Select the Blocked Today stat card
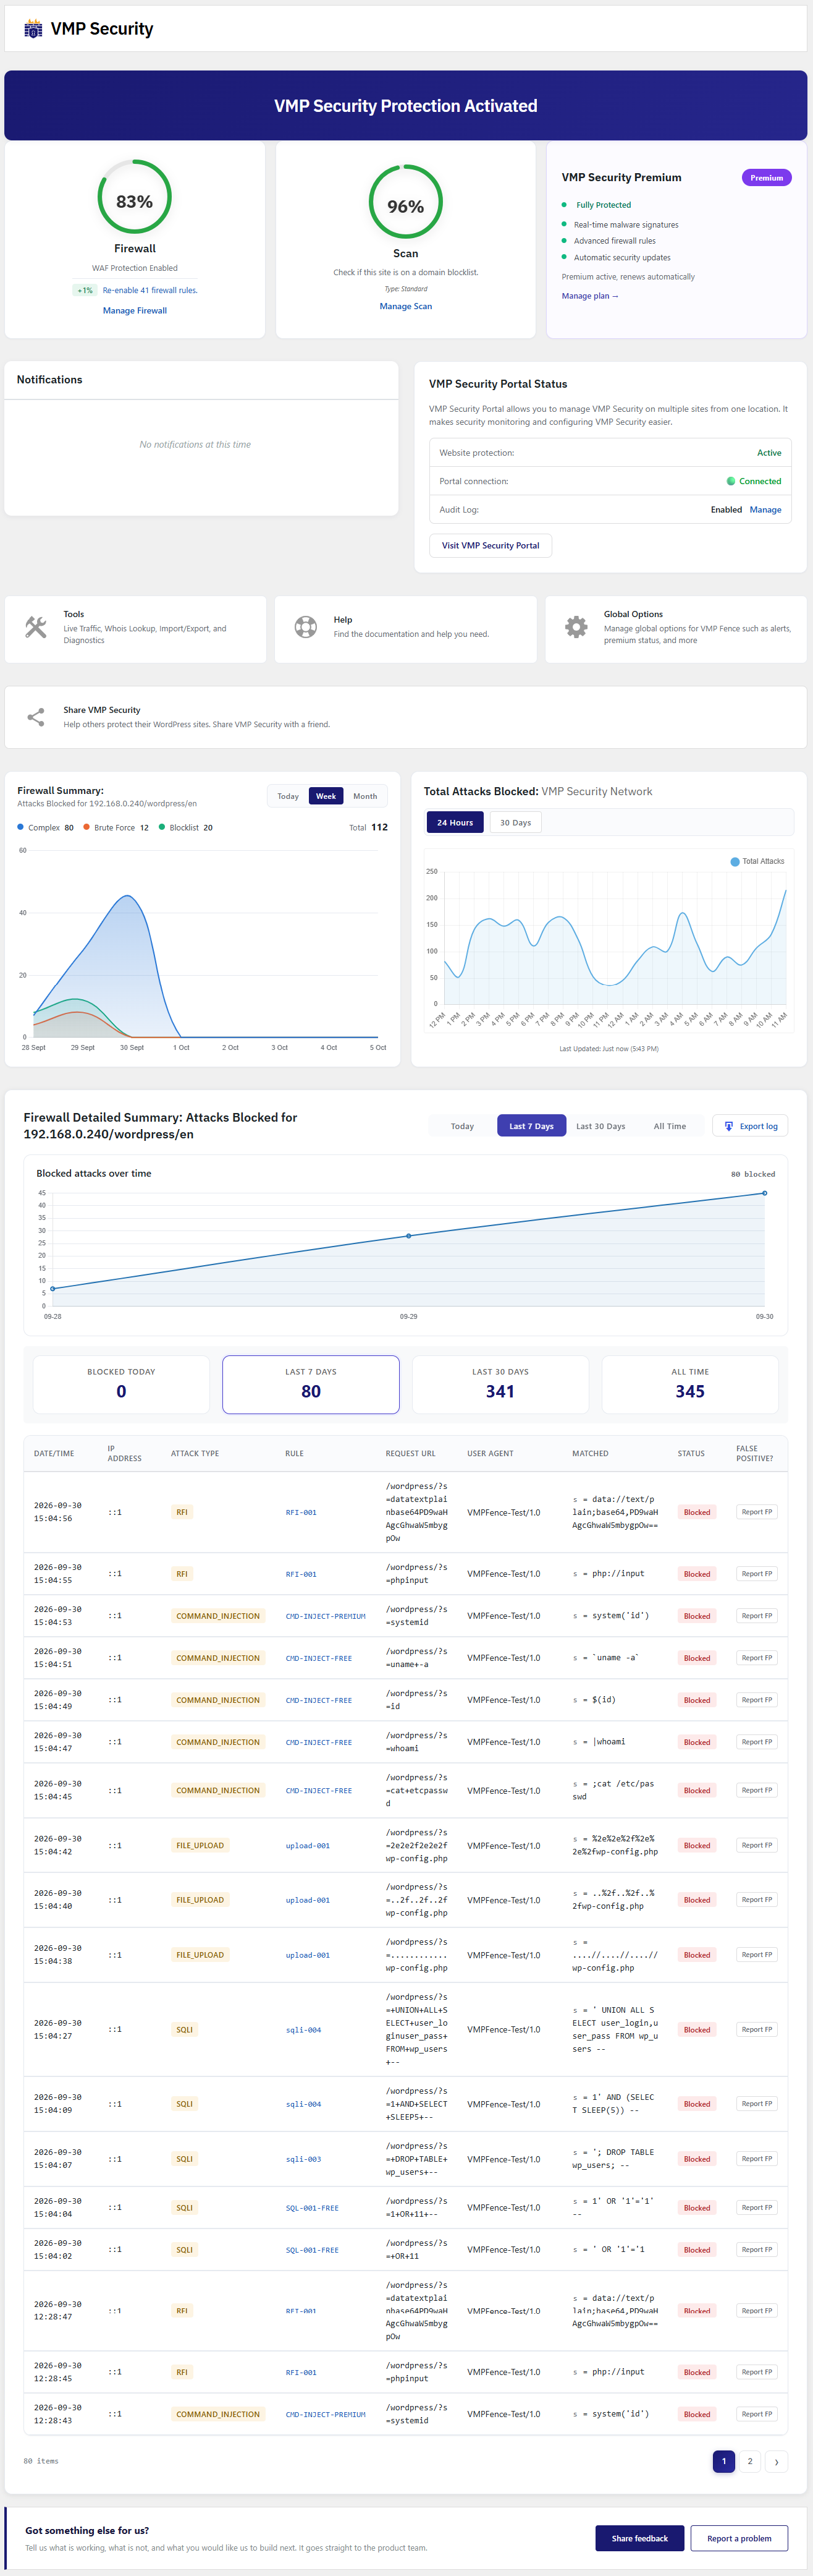The width and height of the screenshot is (813, 2576). pyautogui.click(x=121, y=1384)
